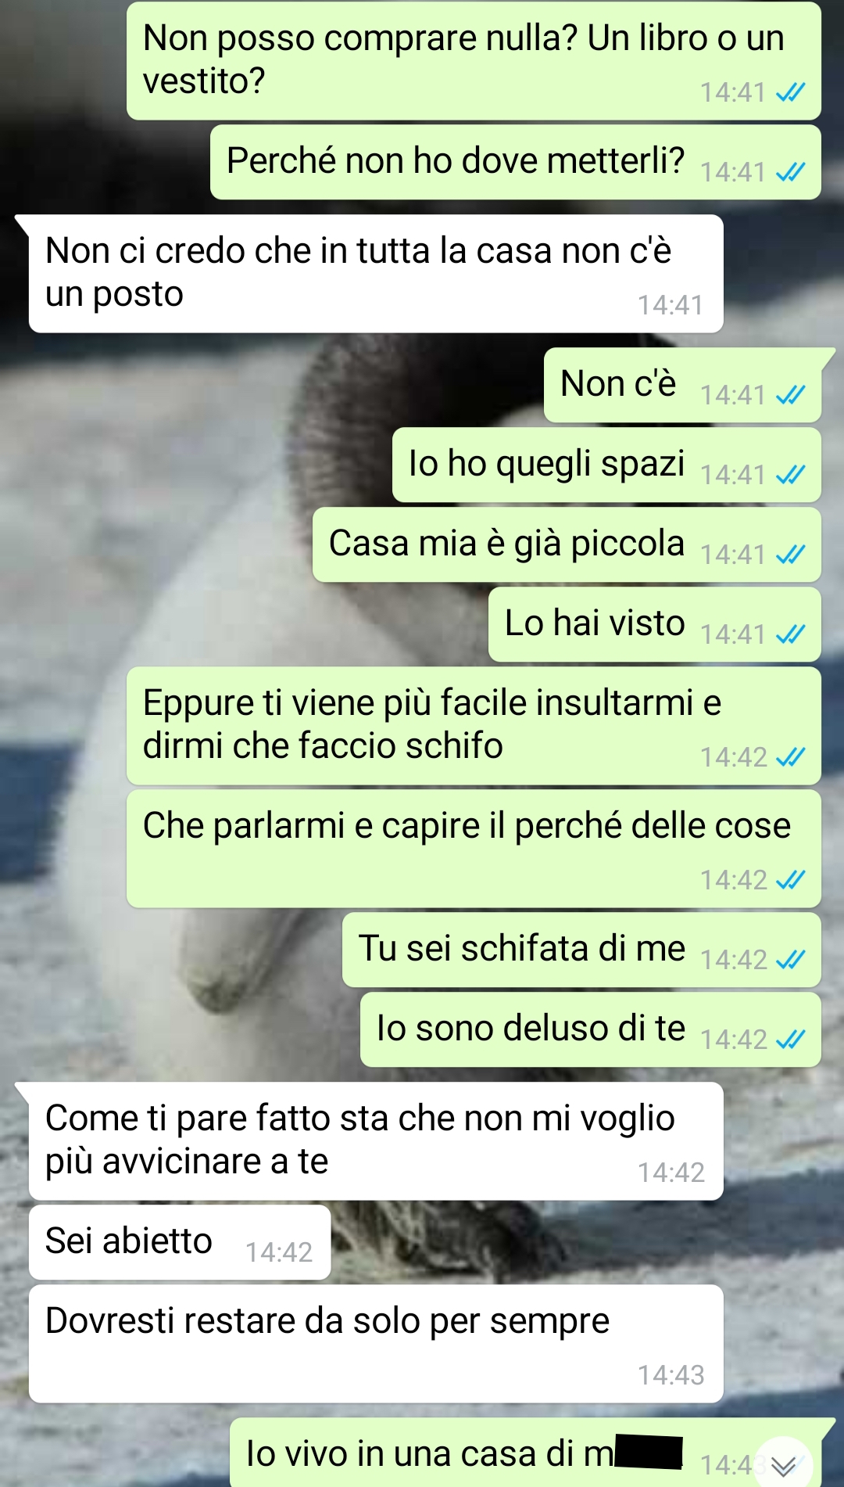Select message 'Dovresti restare da solo per sempre'

[376, 1344]
